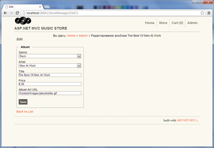Click the Artist label

coord(22,62)
